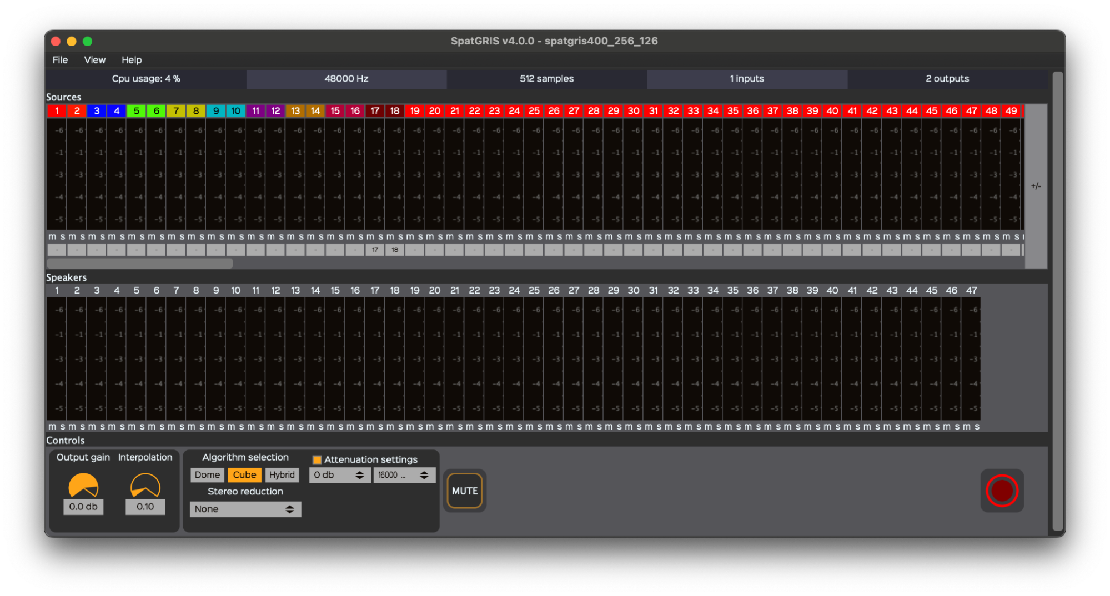Open the View menu
1110x596 pixels.
tap(94, 60)
